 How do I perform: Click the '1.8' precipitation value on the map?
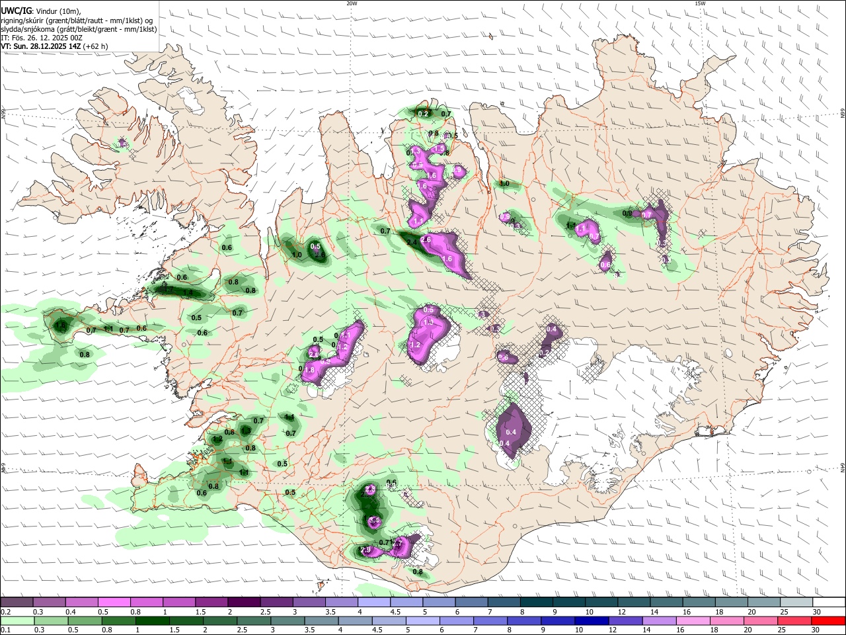(x=310, y=370)
